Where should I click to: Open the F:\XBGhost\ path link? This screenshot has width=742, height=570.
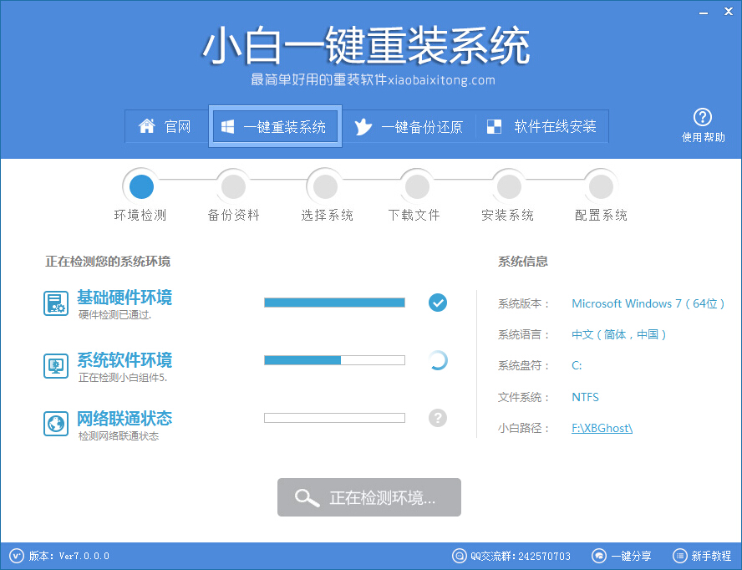(x=602, y=428)
